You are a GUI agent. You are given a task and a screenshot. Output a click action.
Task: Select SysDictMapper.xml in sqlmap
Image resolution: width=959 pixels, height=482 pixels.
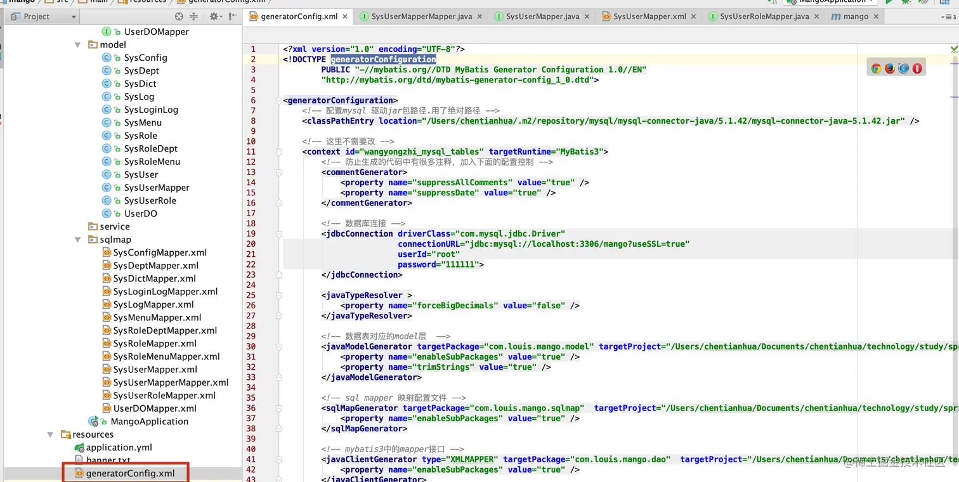pos(155,278)
